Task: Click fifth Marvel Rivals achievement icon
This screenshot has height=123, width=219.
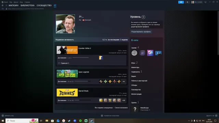Action: tap(119, 100)
